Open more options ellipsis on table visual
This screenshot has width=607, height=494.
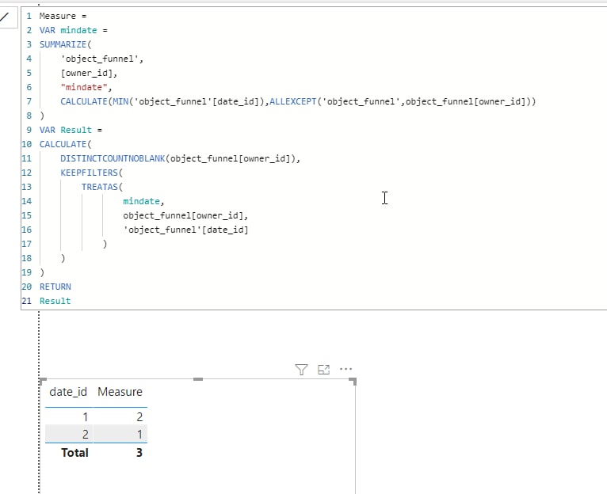tap(345, 369)
